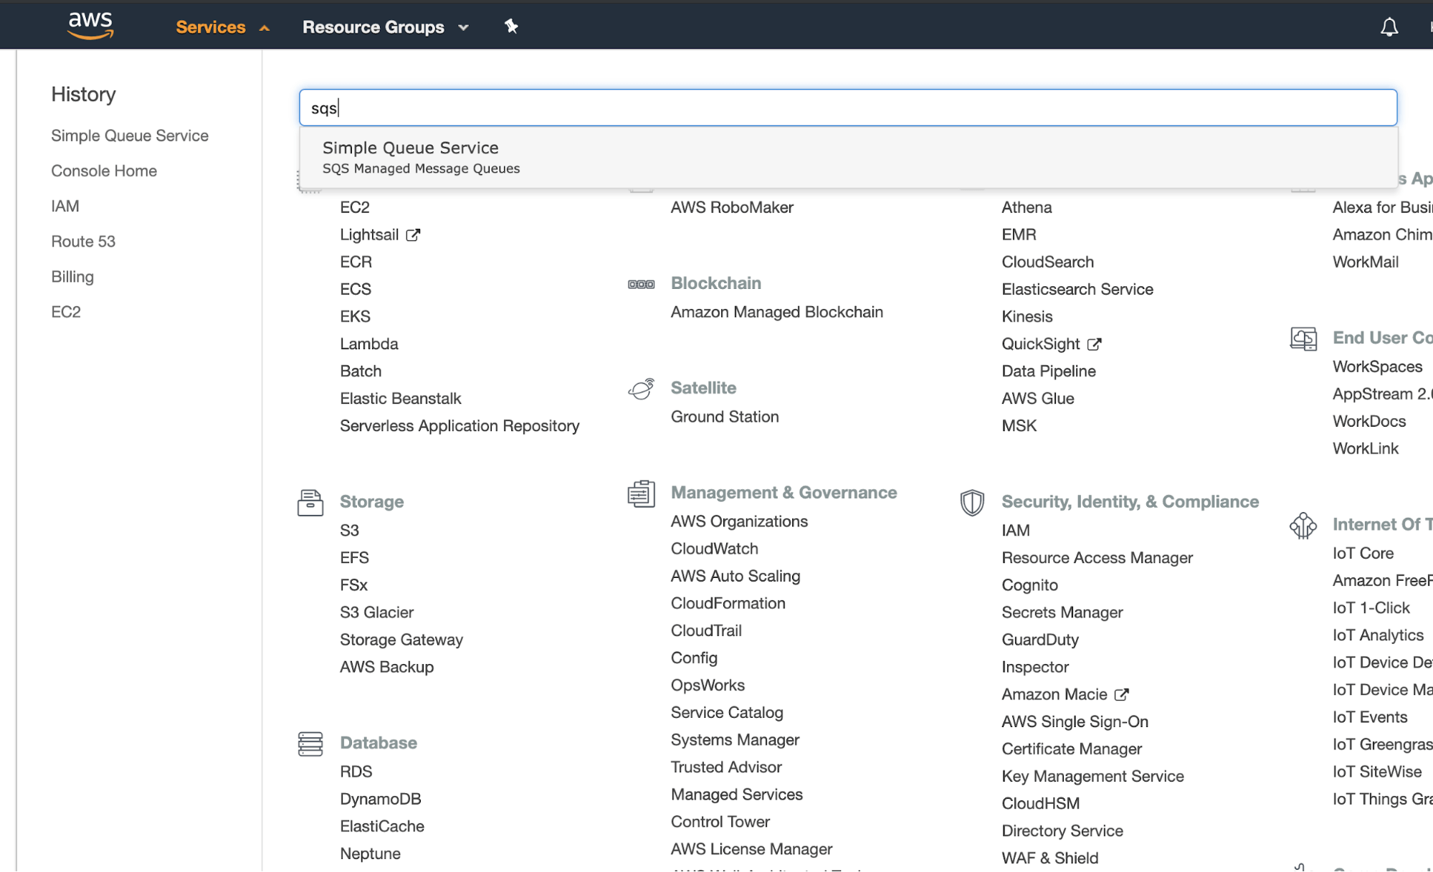Screen dimensions: 1433x872
Task: Click the Satellite category icon
Action: (641, 389)
